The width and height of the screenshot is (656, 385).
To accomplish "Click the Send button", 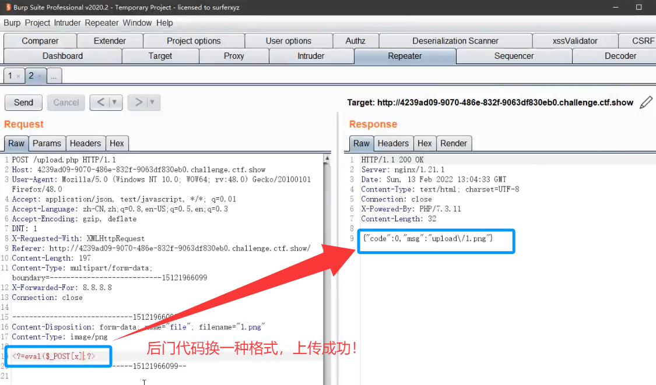I will pos(23,103).
